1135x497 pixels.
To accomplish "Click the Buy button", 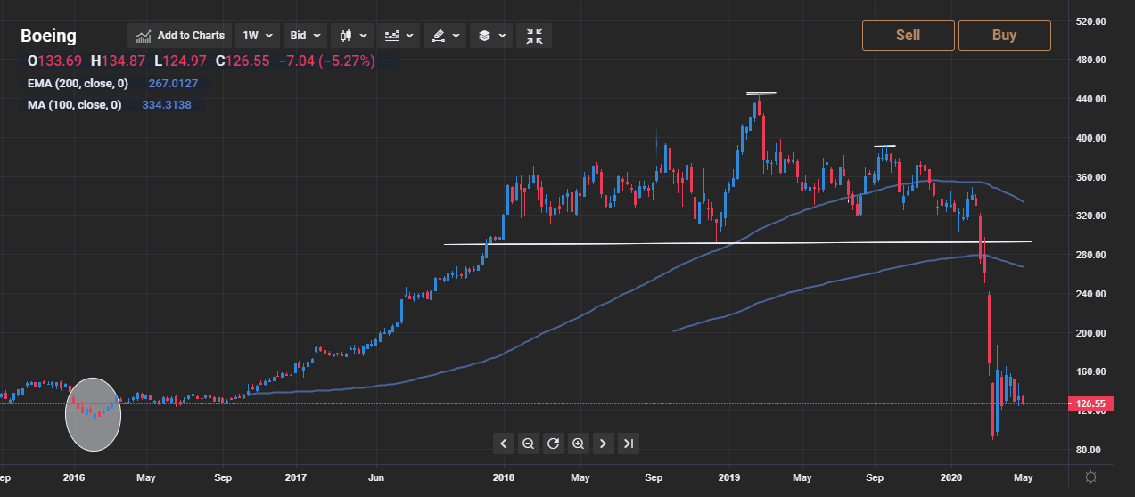I will click(x=1004, y=36).
